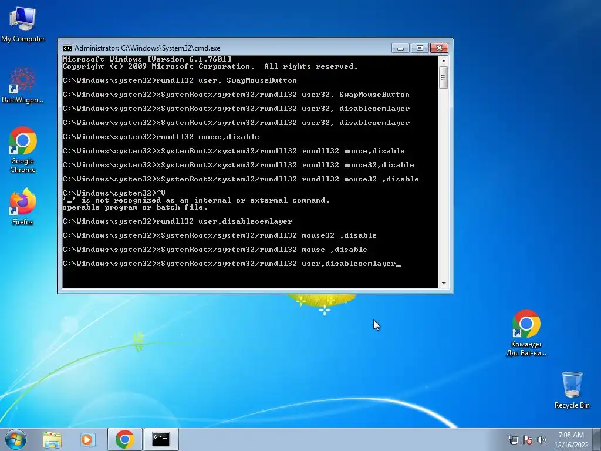Open Action Center flag tray icon
This screenshot has width=601, height=451.
click(x=528, y=439)
